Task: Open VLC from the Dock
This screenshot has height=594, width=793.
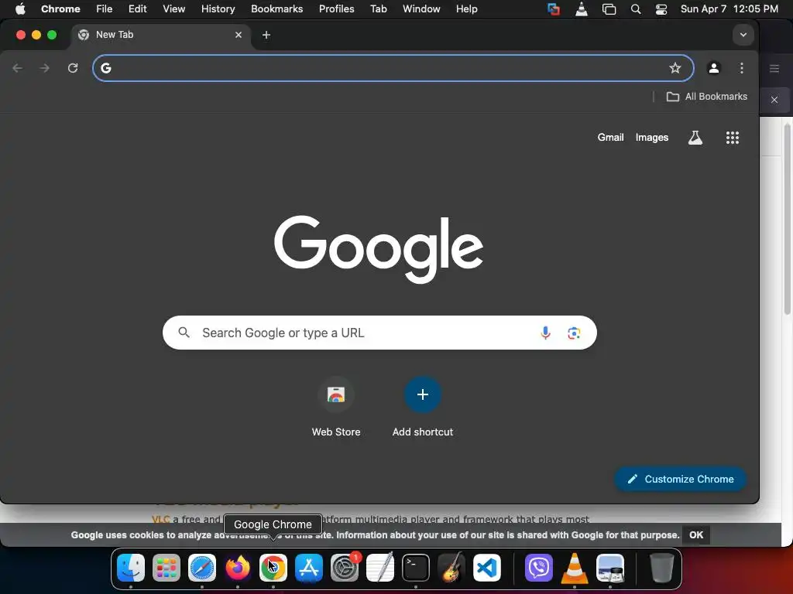Action: (575, 568)
